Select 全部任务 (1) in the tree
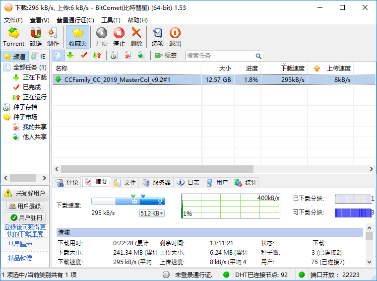The height and width of the screenshot is (281, 377). coord(30,68)
